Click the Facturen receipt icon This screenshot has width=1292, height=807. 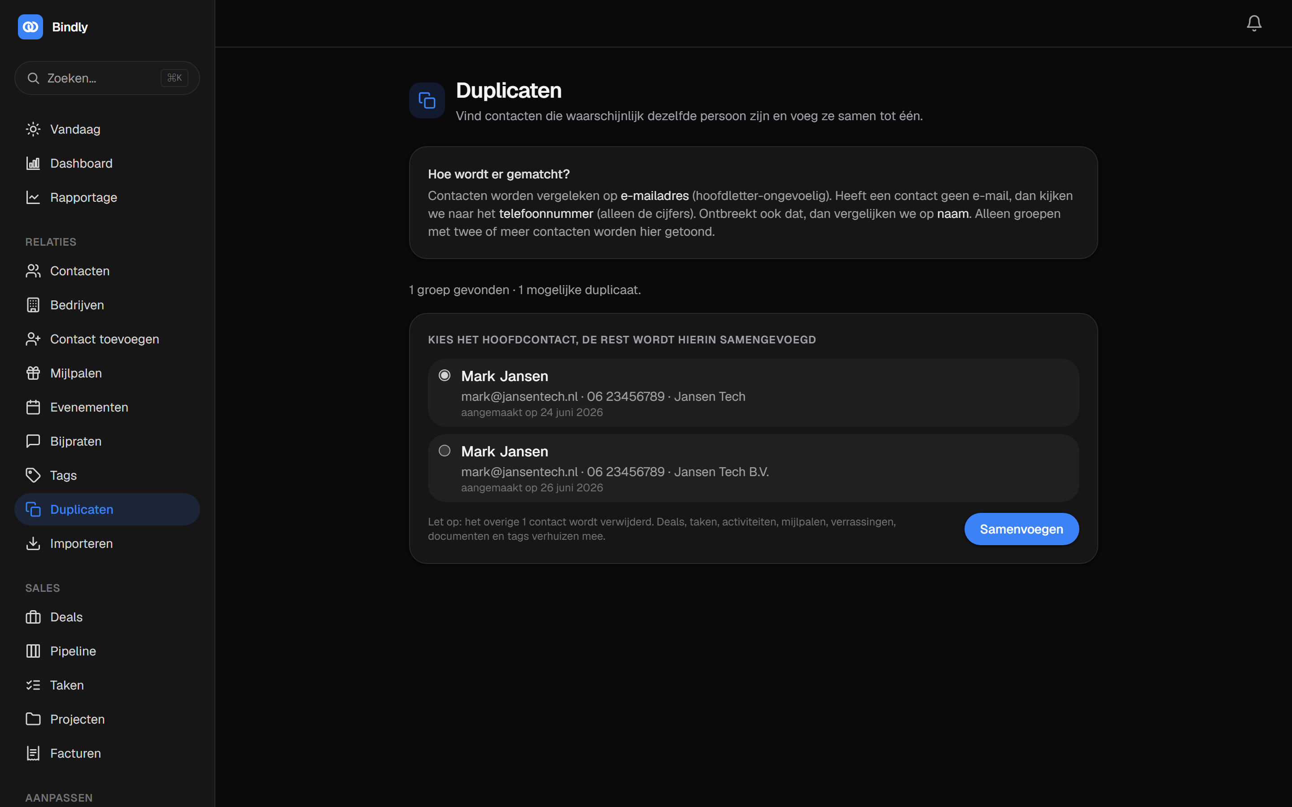point(33,754)
